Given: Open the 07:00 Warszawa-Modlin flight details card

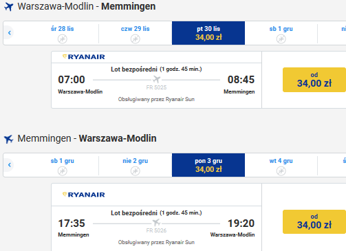Looking at the screenshot, I should pos(156,80).
